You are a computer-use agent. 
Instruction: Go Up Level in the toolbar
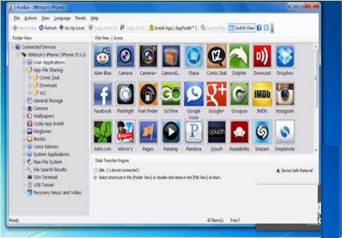(72, 28)
